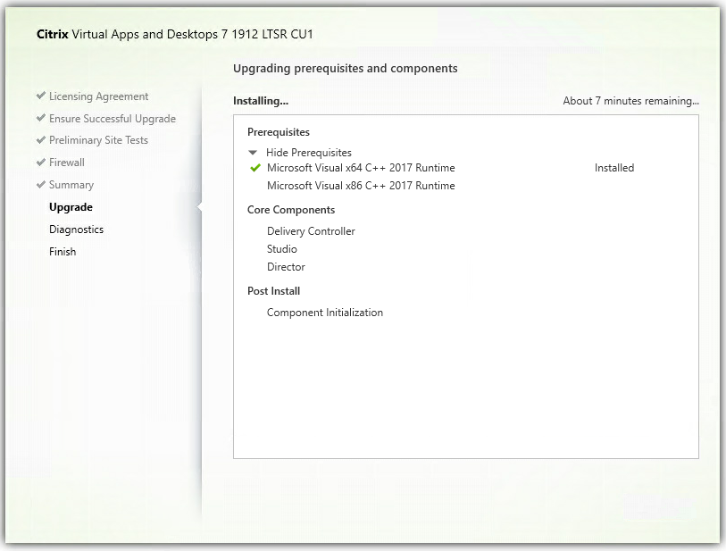Select the Upgrade step

point(71,207)
